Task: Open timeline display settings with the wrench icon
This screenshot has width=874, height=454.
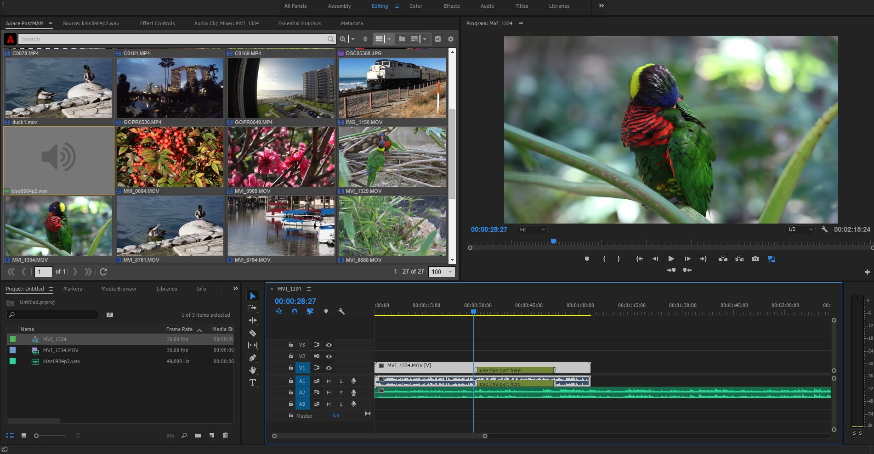Action: click(342, 311)
